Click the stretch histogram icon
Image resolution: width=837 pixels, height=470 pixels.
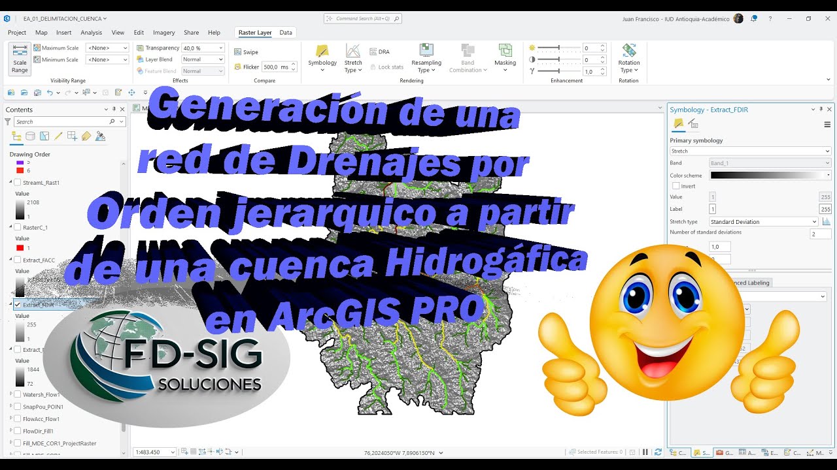(x=827, y=221)
